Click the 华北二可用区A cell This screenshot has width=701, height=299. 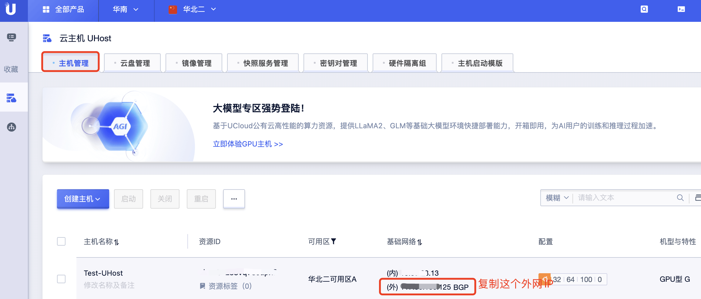point(332,279)
